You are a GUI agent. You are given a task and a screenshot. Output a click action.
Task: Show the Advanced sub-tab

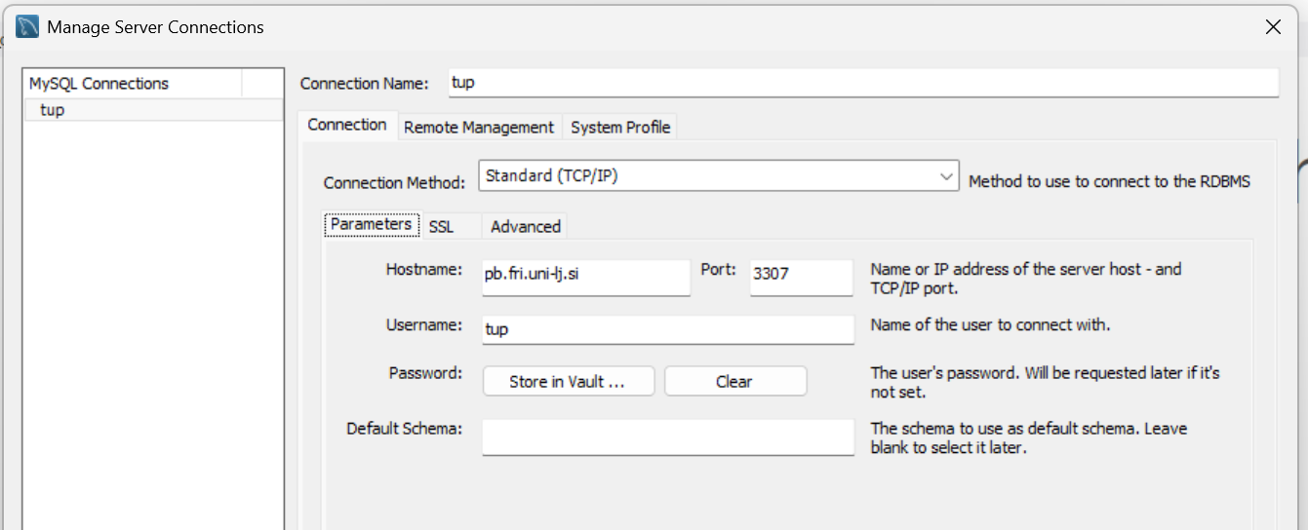tap(525, 226)
